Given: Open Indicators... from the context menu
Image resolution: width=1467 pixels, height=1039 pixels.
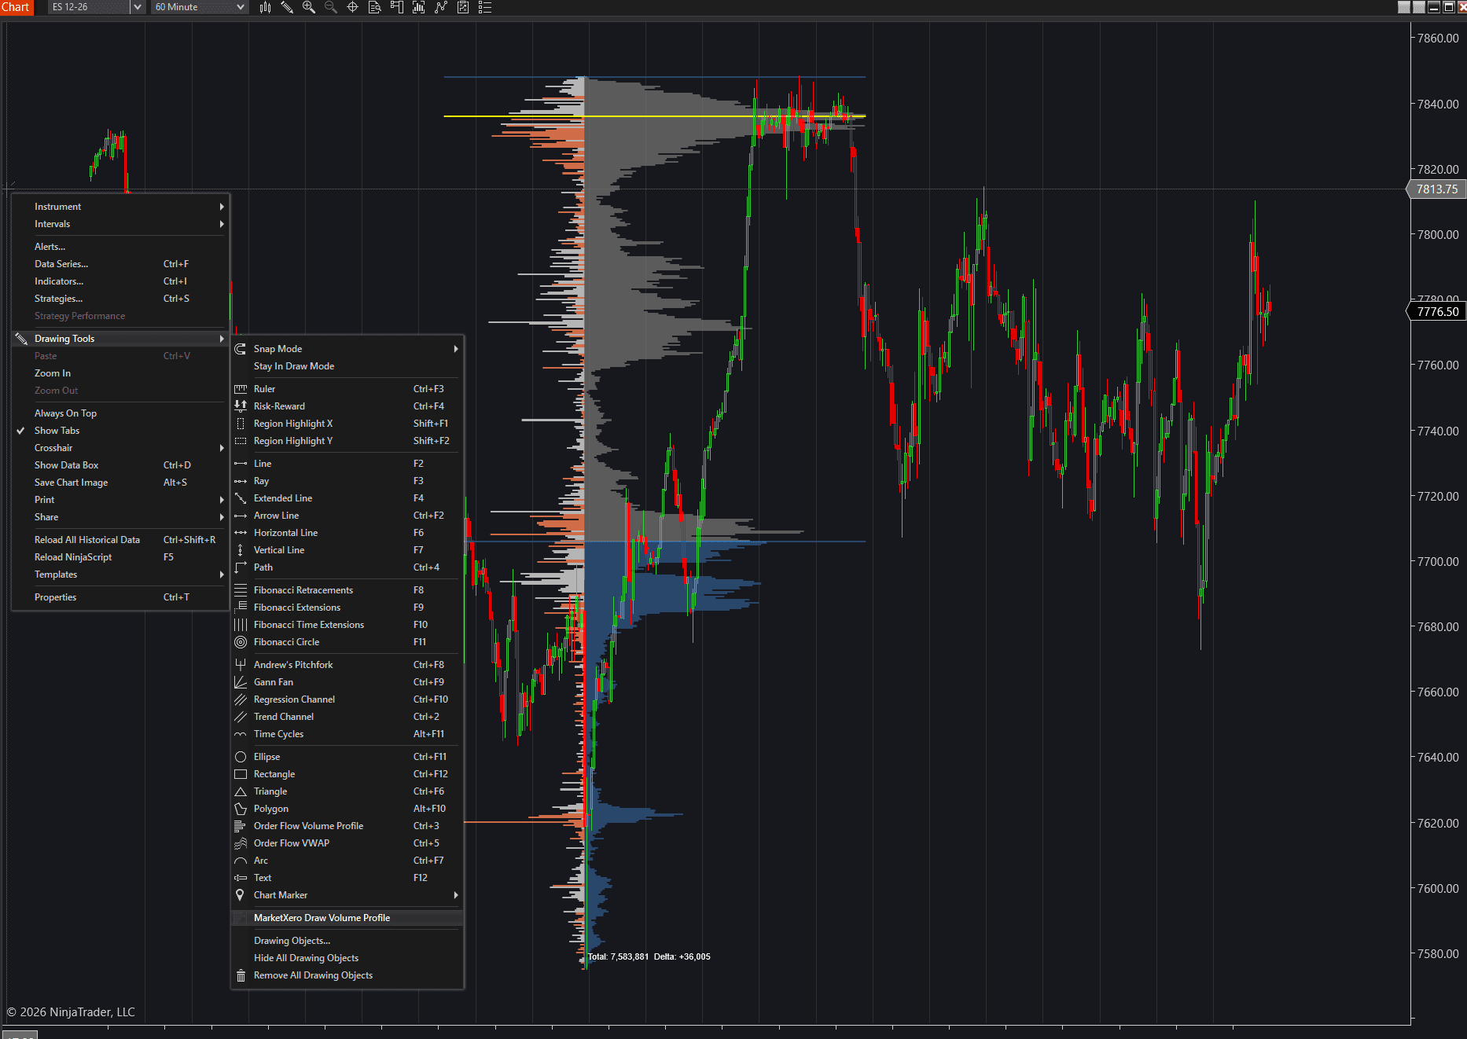Looking at the screenshot, I should tap(120, 281).
